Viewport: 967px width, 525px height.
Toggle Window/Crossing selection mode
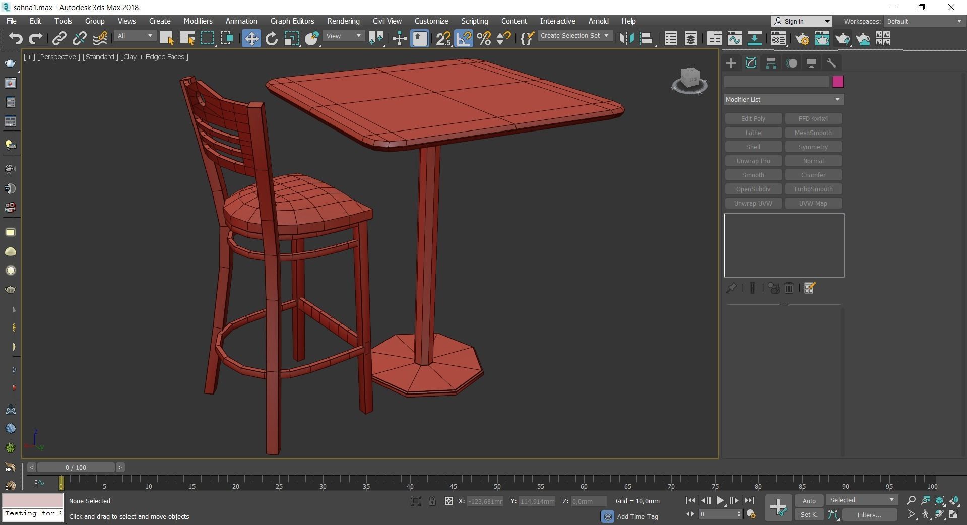click(227, 39)
